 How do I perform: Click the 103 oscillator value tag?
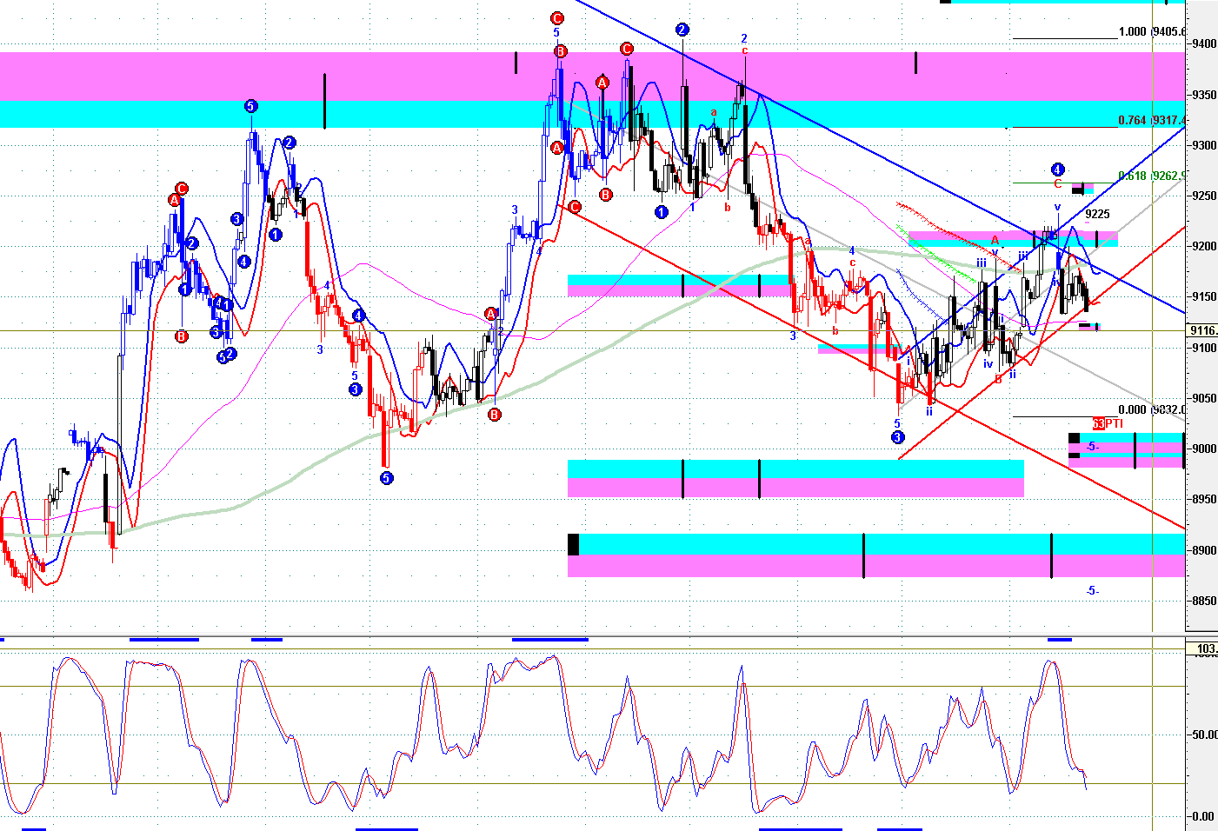[x=1206, y=648]
